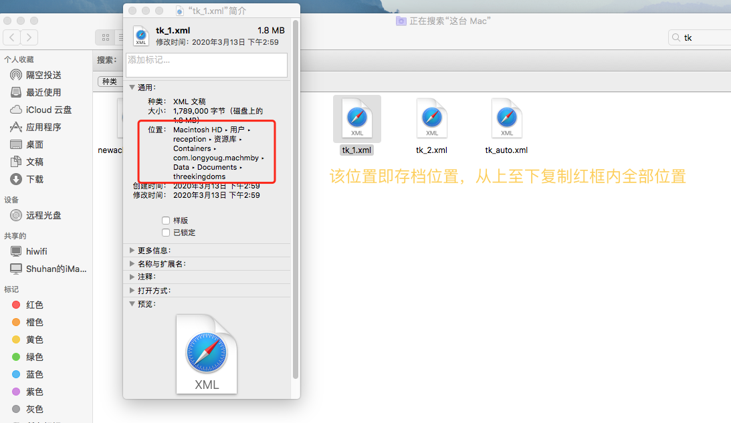Screen dimensions: 731x423
Task: Select Desktop (桌面) in sidebar
Action: point(27,144)
